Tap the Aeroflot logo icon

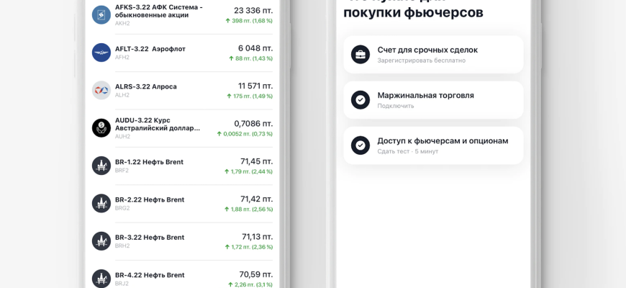pyautogui.click(x=101, y=53)
